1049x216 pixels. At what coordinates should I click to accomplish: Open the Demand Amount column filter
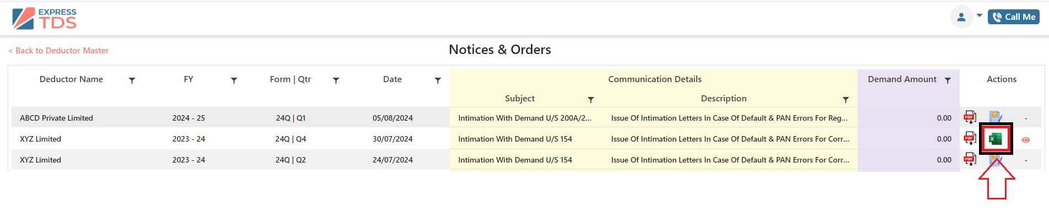tap(948, 80)
